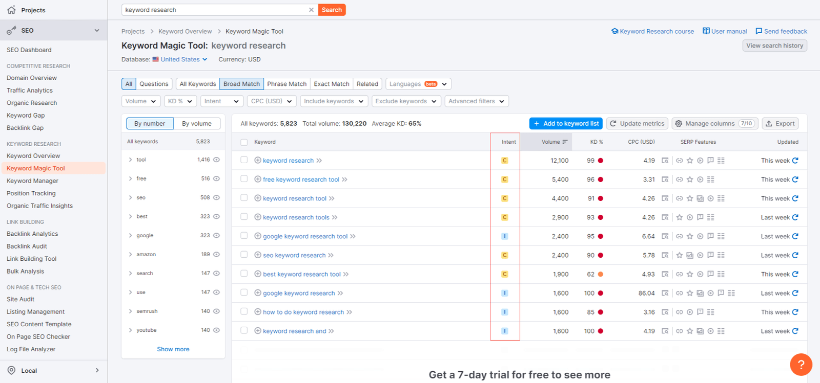Screen dimensions: 820x383
Task: Switch groups view to By volume
Action: (197, 123)
